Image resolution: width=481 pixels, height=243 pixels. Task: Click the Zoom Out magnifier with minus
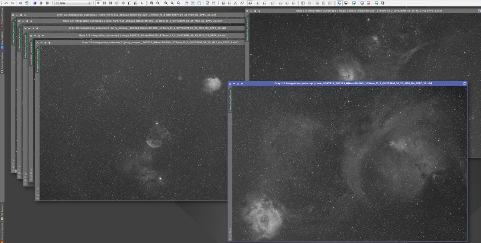(x=158, y=3)
